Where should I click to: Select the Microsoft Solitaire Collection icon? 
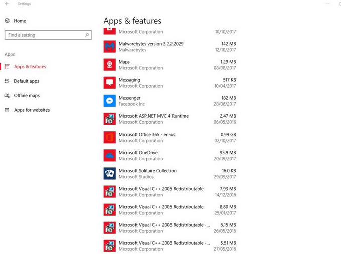pyautogui.click(x=110, y=173)
